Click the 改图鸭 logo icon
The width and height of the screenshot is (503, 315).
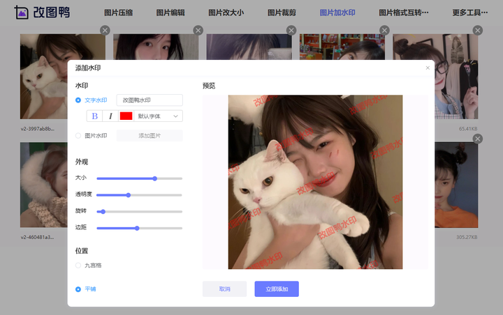[21, 13]
